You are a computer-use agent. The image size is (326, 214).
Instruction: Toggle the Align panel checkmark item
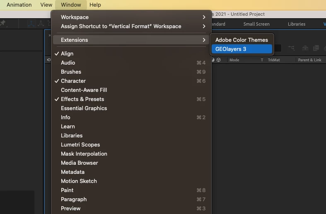(x=131, y=54)
